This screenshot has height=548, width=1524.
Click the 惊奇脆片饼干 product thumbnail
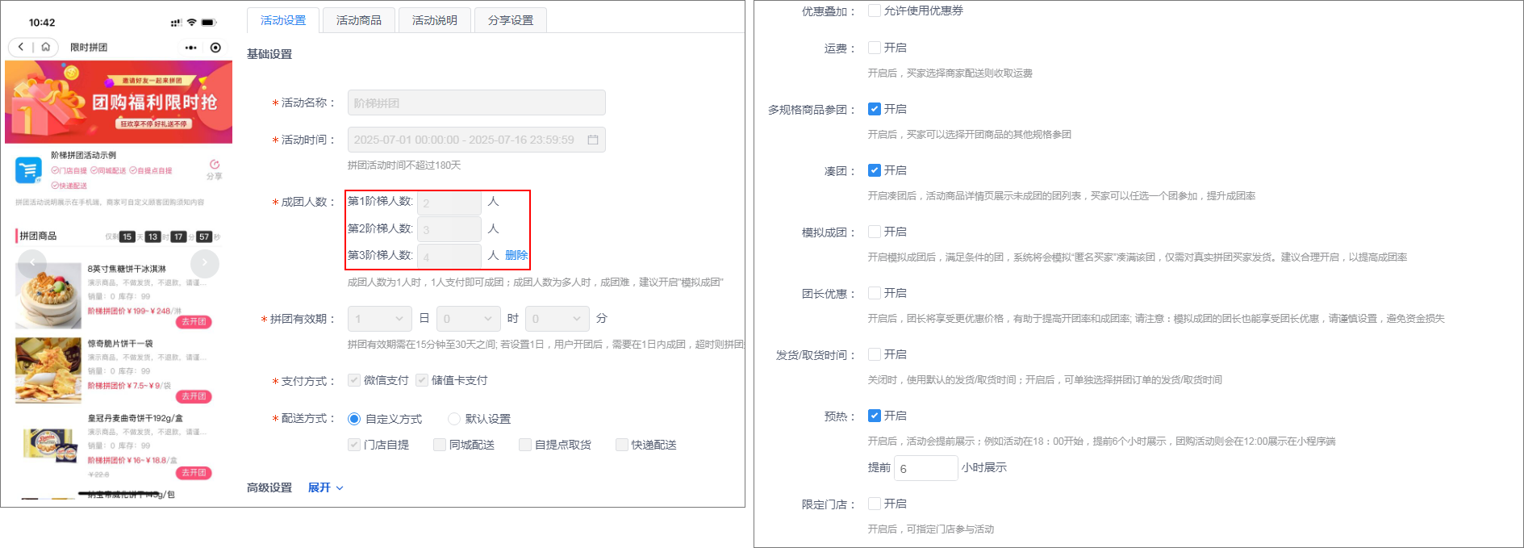[x=48, y=370]
